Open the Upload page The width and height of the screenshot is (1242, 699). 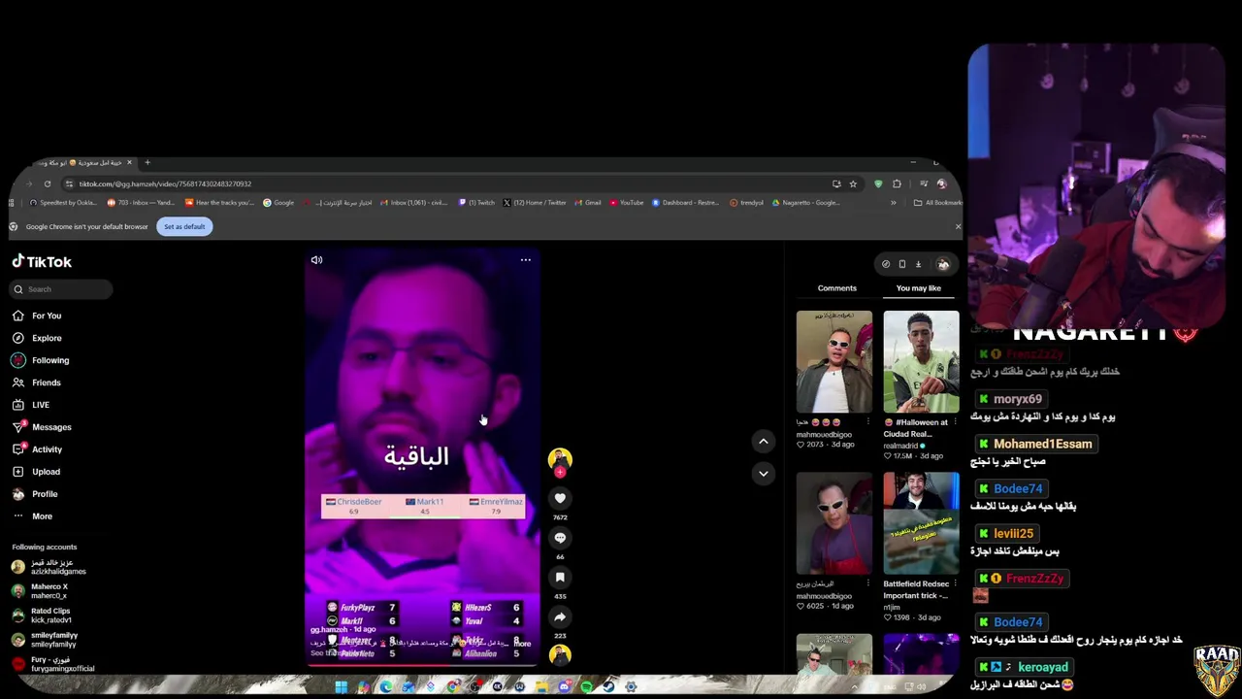(37, 472)
